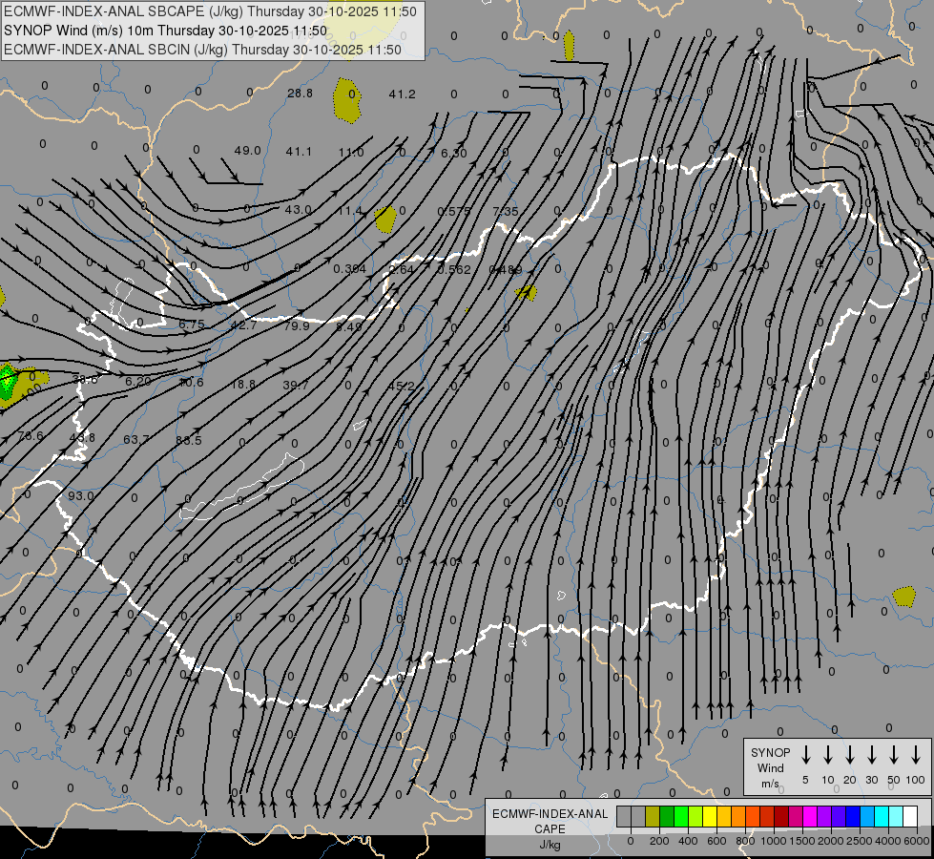Viewport: 934px width, 859px height.
Task: Select the pure yellow CAPE legend swatch
Action: [x=710, y=817]
